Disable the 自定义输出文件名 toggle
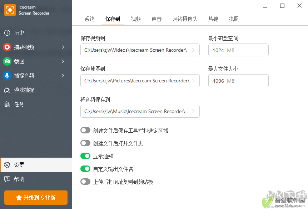 (85, 169)
